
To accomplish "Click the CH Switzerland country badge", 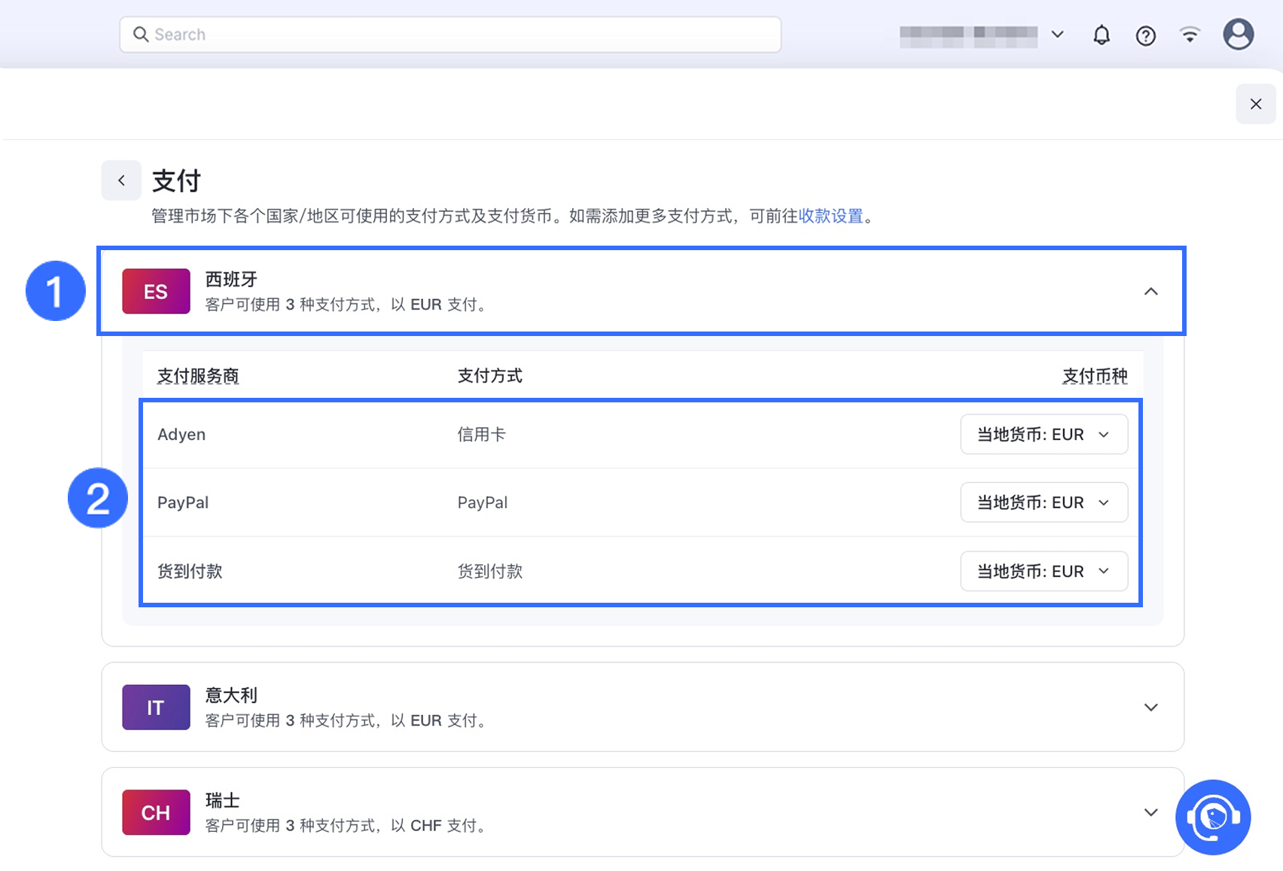I will (x=156, y=812).
